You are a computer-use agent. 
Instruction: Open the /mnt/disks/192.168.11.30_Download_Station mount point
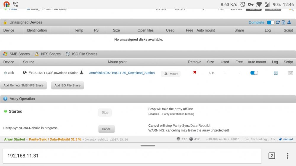[x=122, y=73]
